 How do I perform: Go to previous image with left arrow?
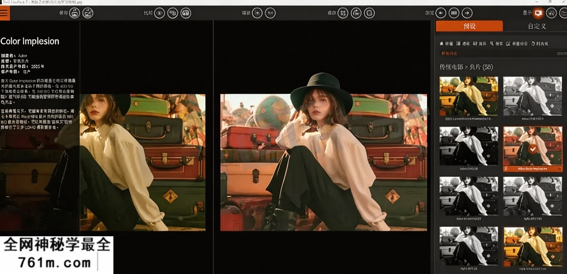(441, 13)
